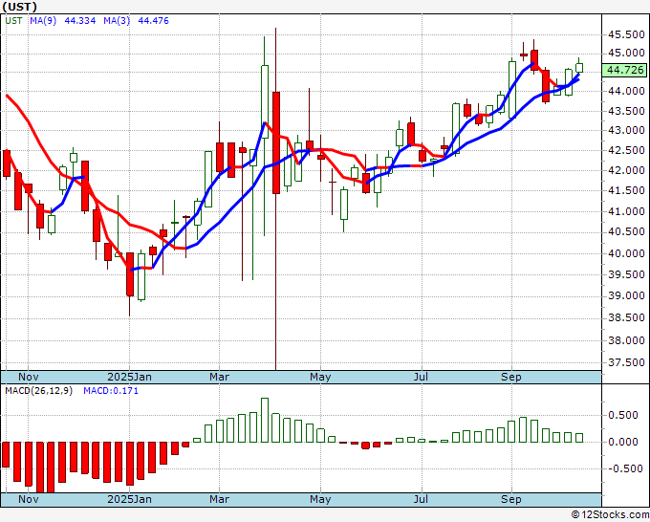This screenshot has height=522, width=650.
Task: Click the 40.000 price axis label
Action: click(x=626, y=253)
